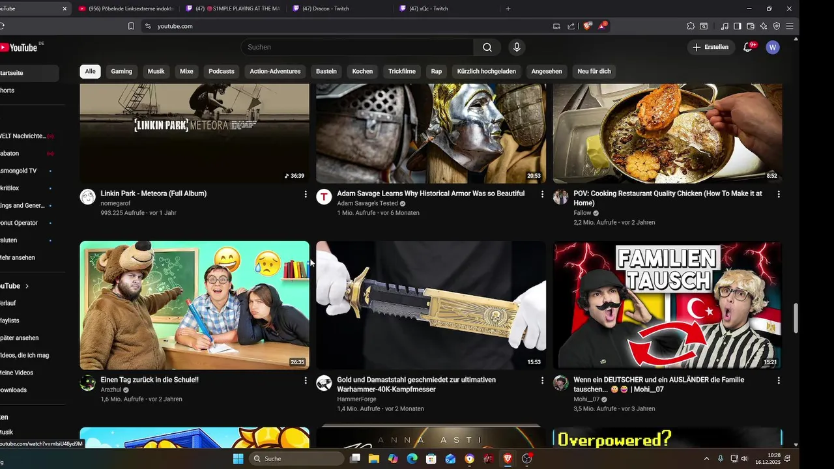The height and width of the screenshot is (469, 834).
Task: Click the share page icon in address bar
Action: click(x=571, y=26)
